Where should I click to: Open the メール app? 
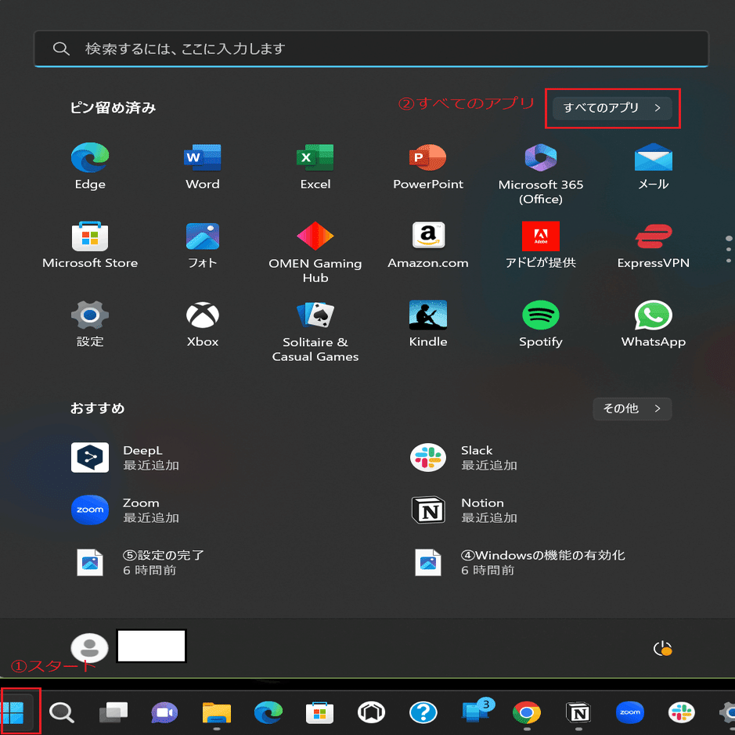tap(653, 167)
